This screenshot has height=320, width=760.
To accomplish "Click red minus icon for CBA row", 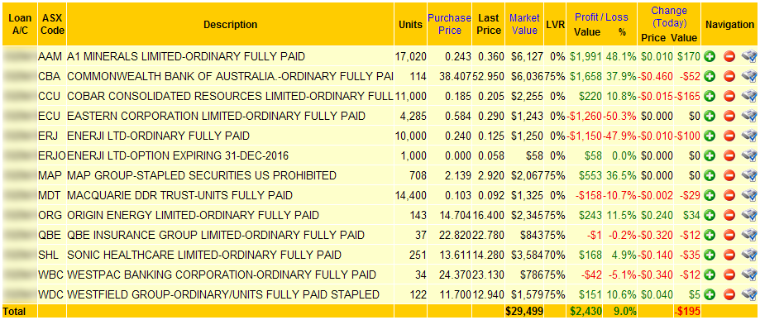I will pos(729,77).
